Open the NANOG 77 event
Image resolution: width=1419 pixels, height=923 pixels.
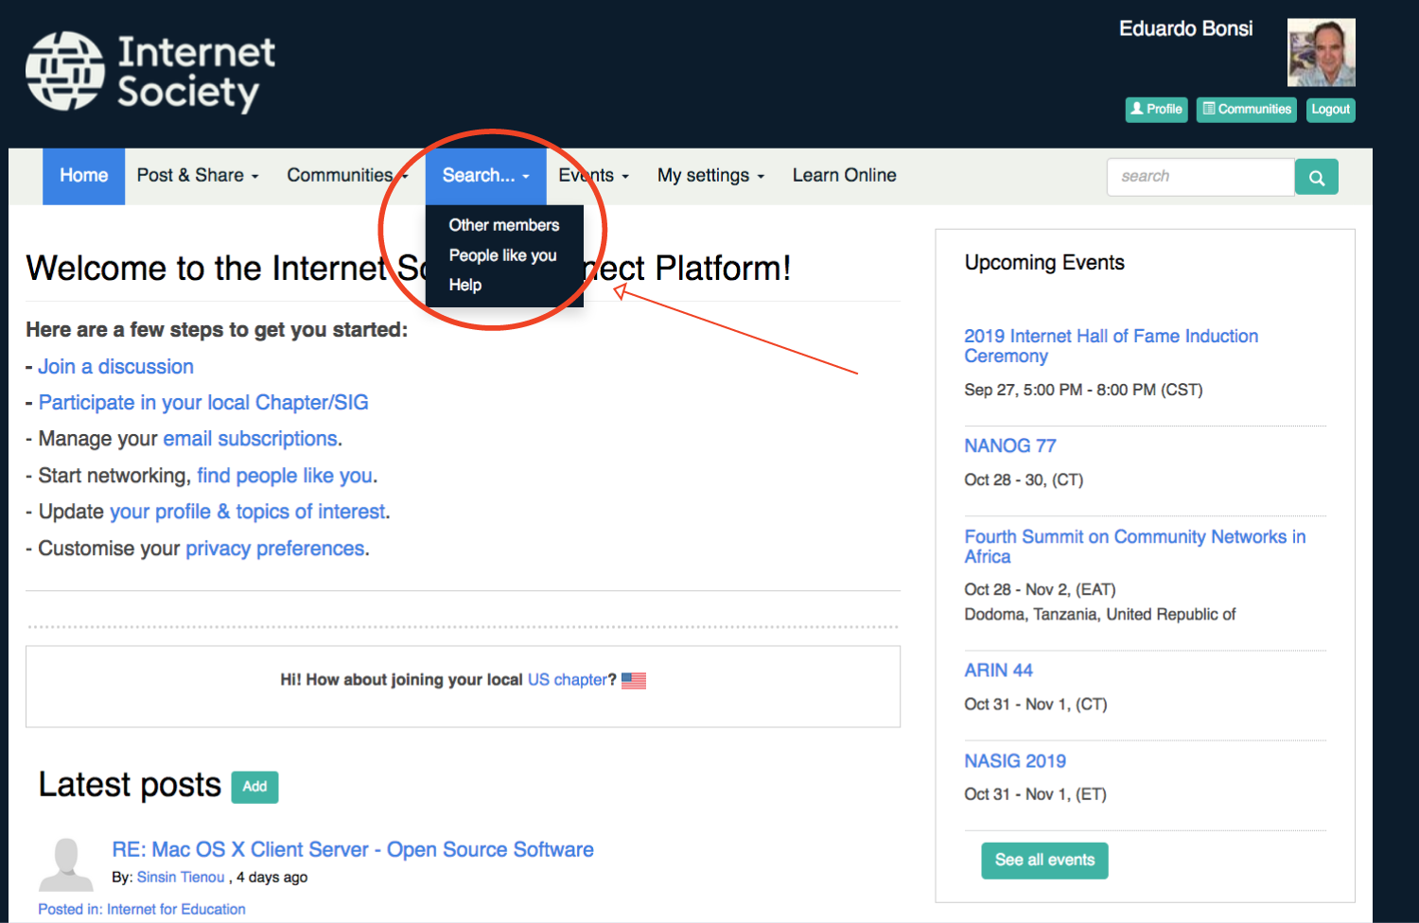pos(1009,446)
